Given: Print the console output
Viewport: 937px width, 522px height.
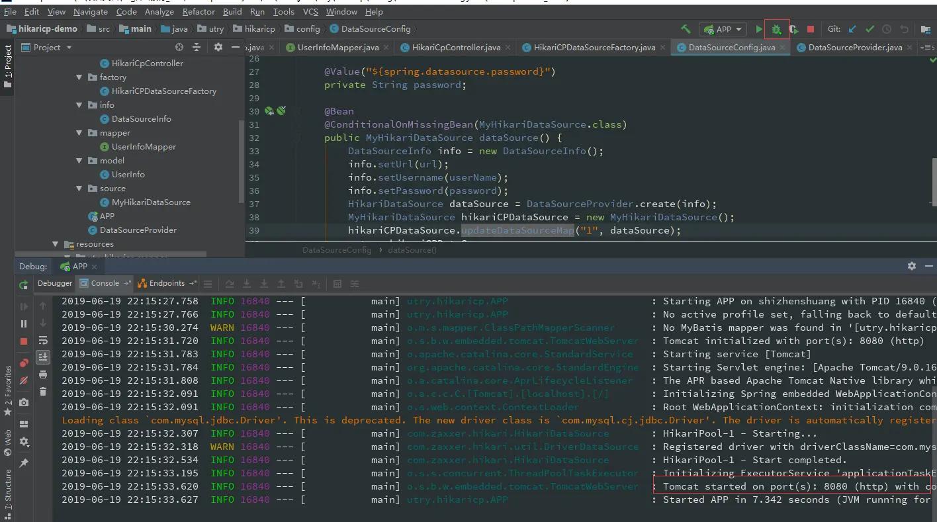Looking at the screenshot, I should (x=43, y=374).
